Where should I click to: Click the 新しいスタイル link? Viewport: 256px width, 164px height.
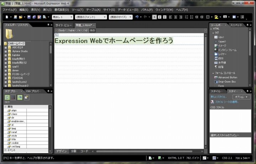[218, 97]
